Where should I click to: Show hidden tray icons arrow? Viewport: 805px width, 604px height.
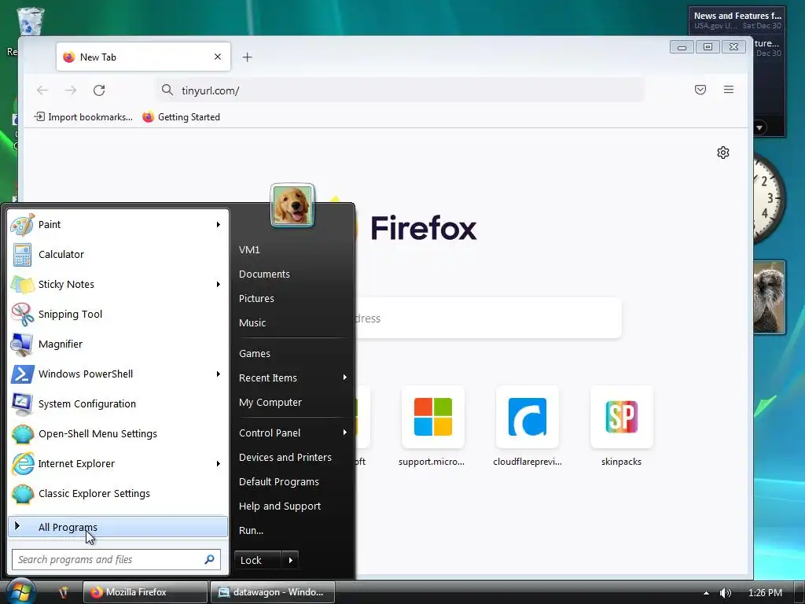707,593
